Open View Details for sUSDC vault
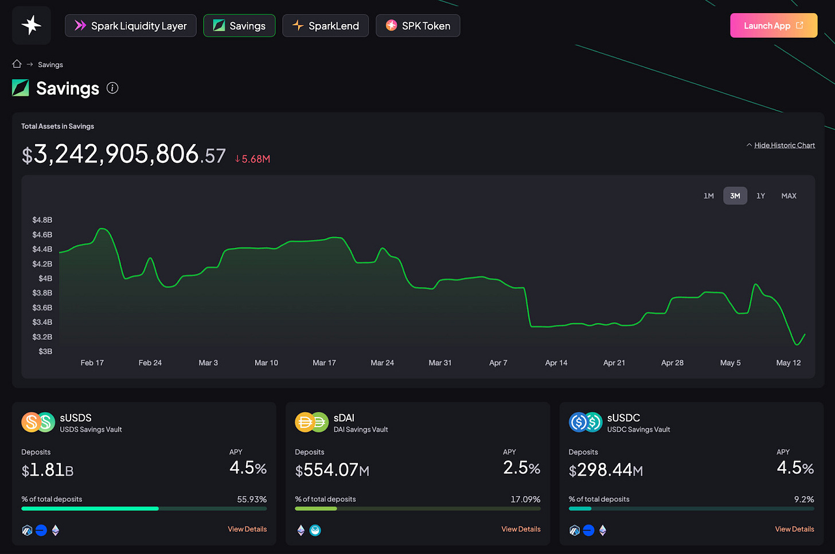The image size is (835, 554). pyautogui.click(x=794, y=529)
